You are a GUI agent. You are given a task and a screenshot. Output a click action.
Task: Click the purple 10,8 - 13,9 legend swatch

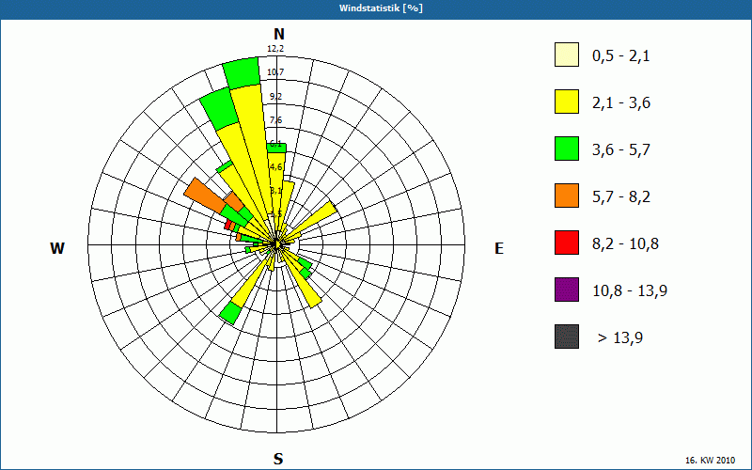click(x=567, y=290)
